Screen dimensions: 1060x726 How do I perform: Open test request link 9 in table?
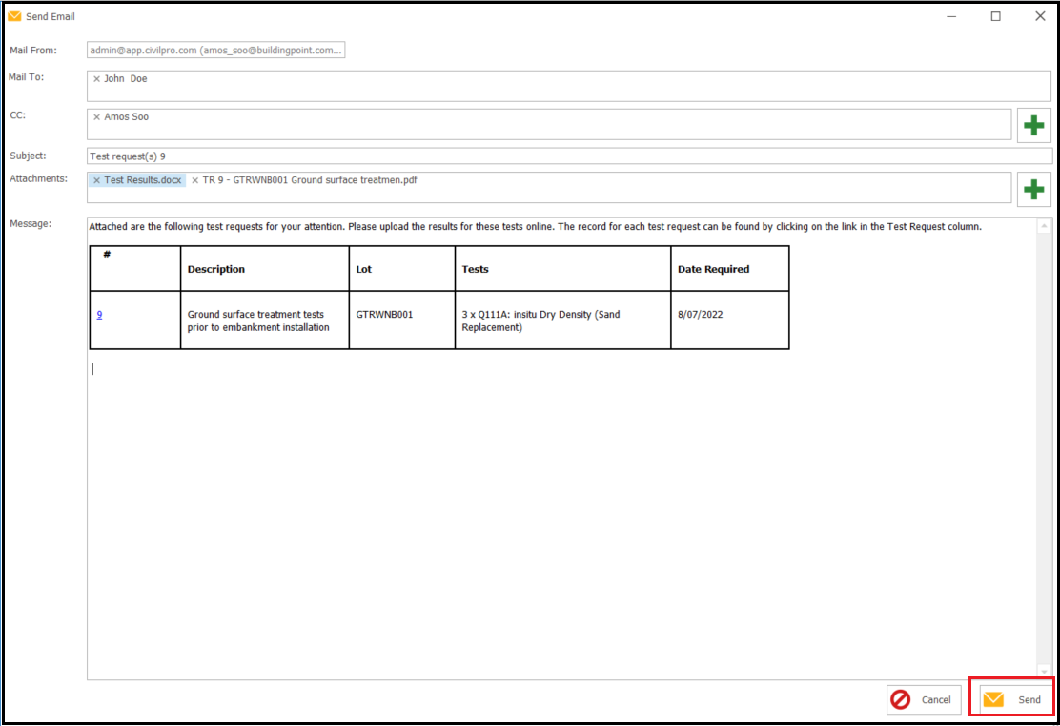pyautogui.click(x=99, y=315)
